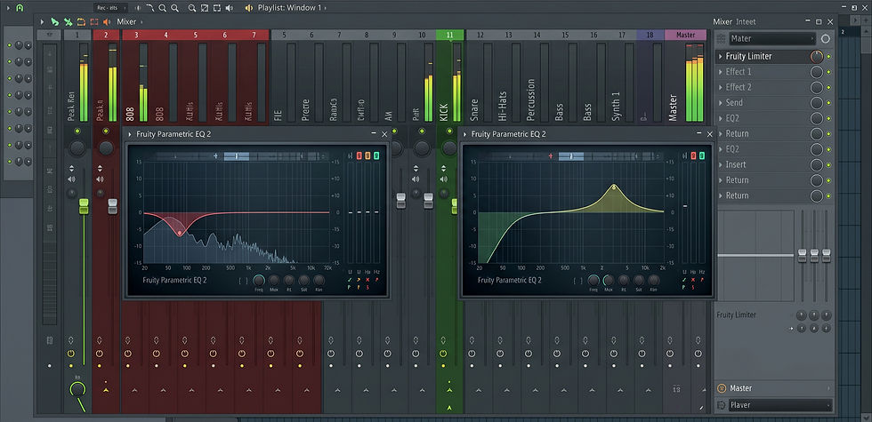This screenshot has width=872, height=422.
Task: Click the first magnifier icon in top toolbar
Action: click(x=162, y=8)
